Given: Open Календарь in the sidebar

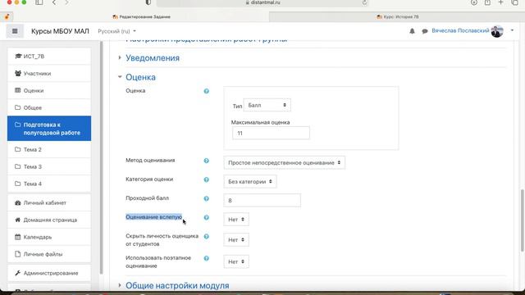Looking at the screenshot, I should click(x=49, y=237).
